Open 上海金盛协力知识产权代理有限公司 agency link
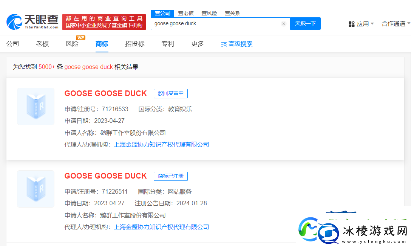411x246 pixels. [162, 144]
